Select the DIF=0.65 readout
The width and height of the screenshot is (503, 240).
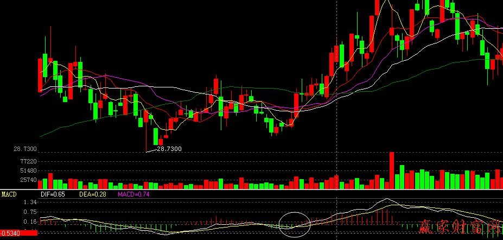click(x=53, y=194)
